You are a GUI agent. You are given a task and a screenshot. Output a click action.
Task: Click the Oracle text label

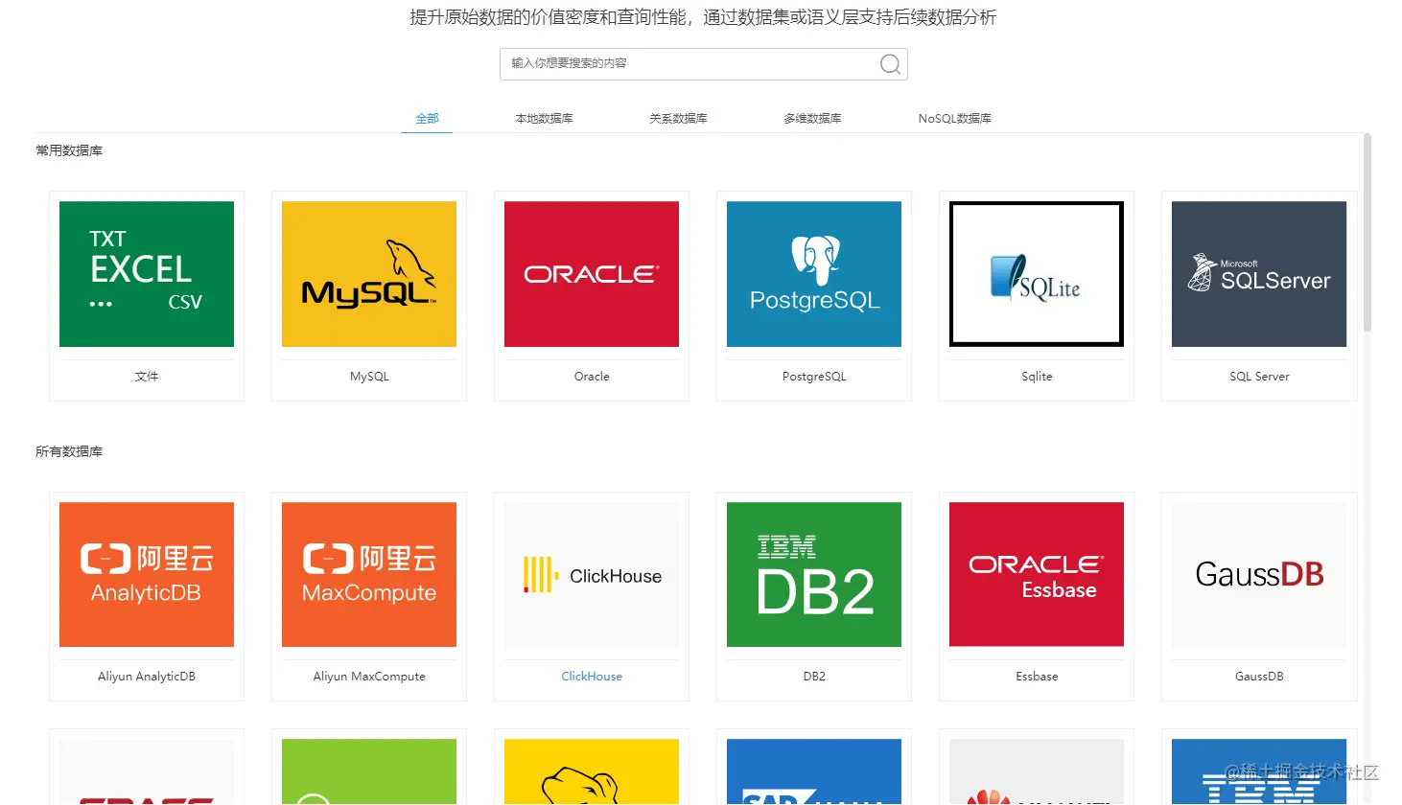[x=592, y=377]
